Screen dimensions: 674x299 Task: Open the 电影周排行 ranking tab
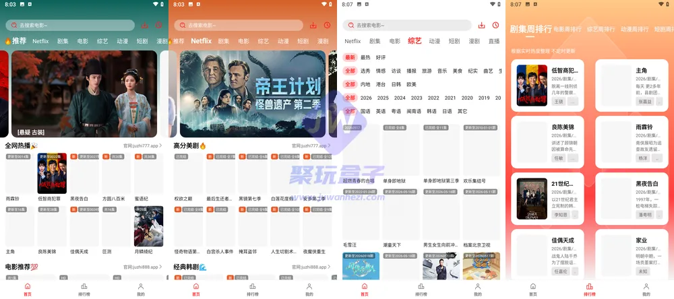point(568,29)
